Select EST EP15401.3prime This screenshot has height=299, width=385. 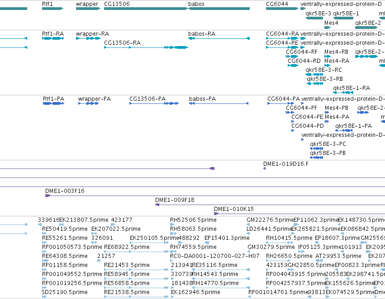pos(206,243)
